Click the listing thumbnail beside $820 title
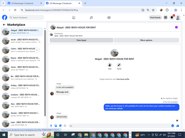185x138 pixels. pyautogui.click(x=51, y=35)
